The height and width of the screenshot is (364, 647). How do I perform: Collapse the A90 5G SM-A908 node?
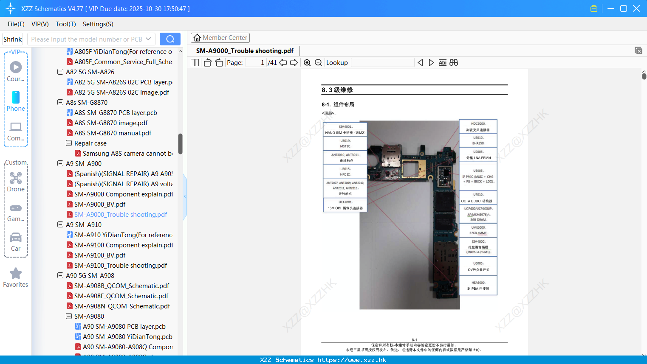pos(60,275)
